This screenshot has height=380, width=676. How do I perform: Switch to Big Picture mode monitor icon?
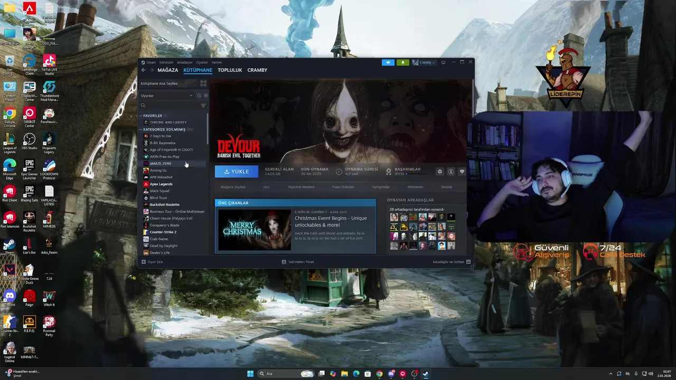(x=443, y=62)
